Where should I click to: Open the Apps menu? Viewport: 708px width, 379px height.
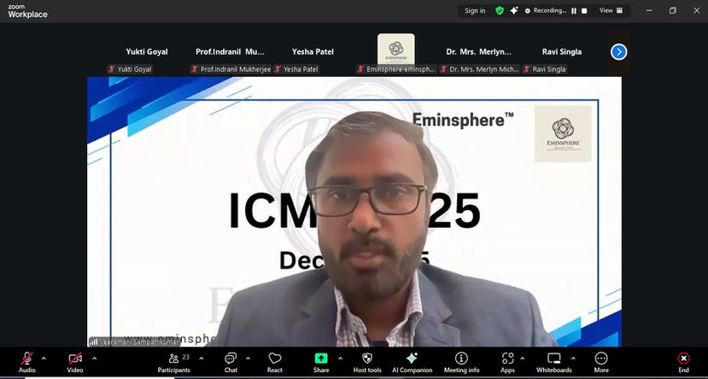[x=507, y=362]
